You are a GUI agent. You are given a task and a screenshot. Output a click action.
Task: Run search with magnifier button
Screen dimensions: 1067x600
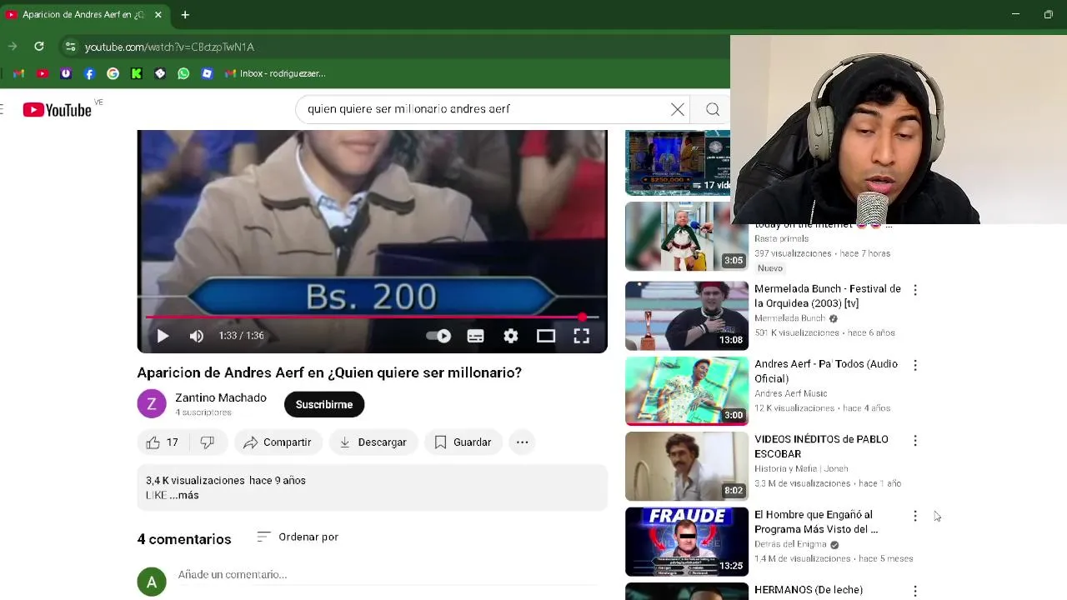(713, 109)
